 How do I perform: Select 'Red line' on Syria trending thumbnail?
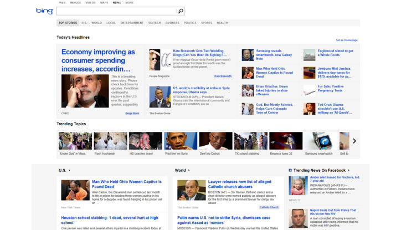(181, 141)
